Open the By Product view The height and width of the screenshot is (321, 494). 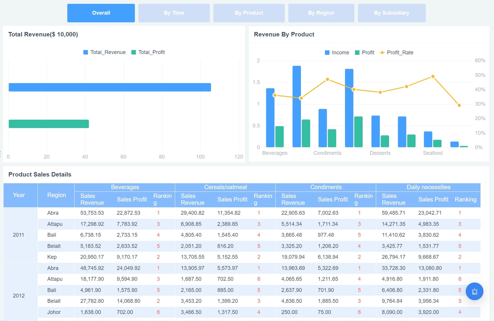pyautogui.click(x=249, y=13)
